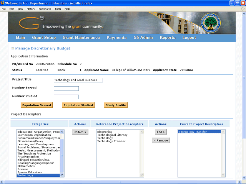Click into the Number Served field

[66, 89]
